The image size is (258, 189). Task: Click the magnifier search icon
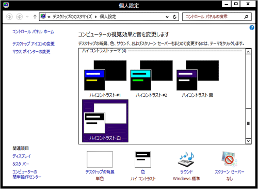(x=246, y=17)
